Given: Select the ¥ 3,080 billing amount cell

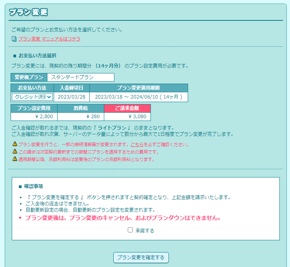Looking at the screenshot, I should 127,117.
